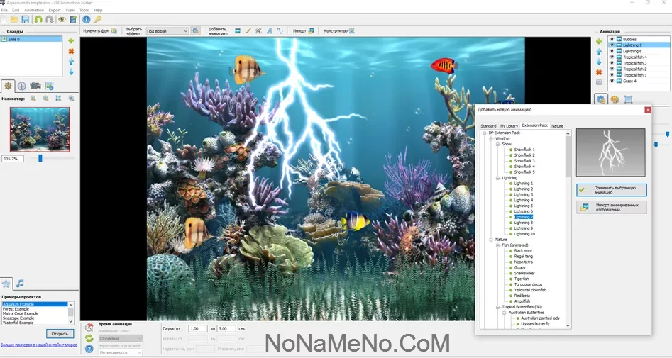Screen dimensions: 672x358
Task: Click green plus to add animation
Action: [599, 42]
